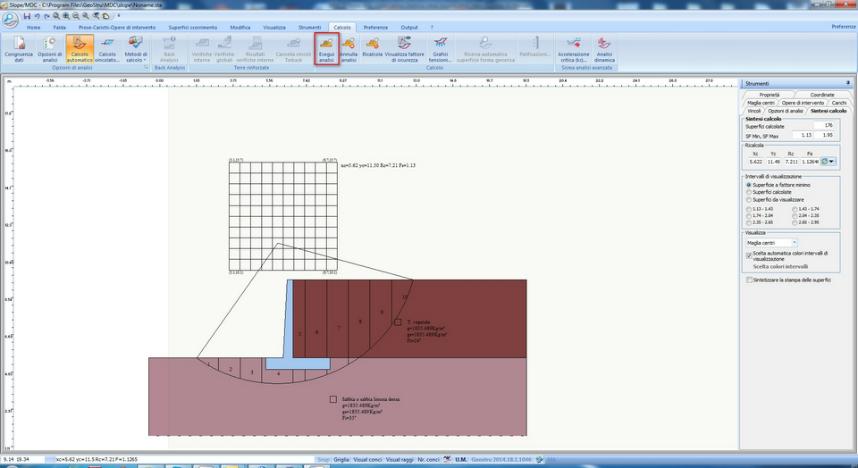Screen dimensions: 858x468
Task: Open the Maglia centri dropdown under Visualizza
Action: (x=771, y=243)
